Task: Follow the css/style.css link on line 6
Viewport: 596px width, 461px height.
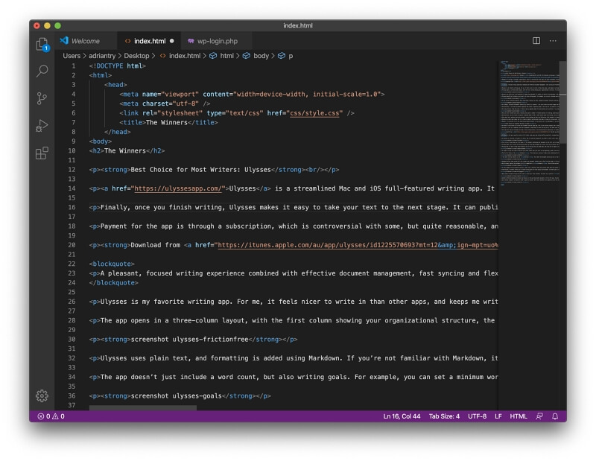Action: point(314,113)
